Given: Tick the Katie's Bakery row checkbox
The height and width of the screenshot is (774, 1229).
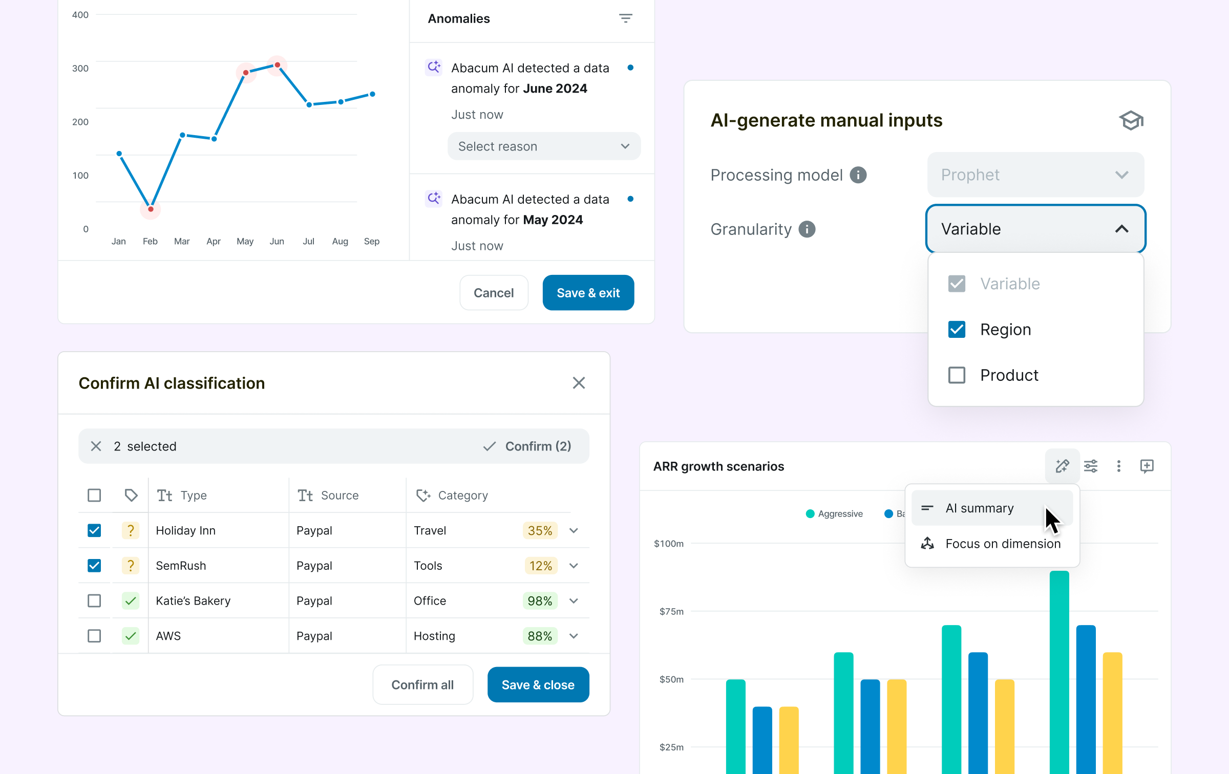Looking at the screenshot, I should [94, 600].
